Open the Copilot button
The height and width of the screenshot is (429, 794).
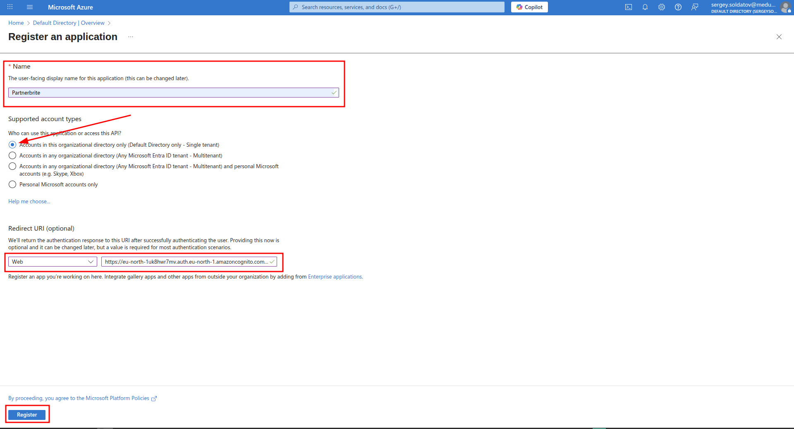[x=529, y=7]
